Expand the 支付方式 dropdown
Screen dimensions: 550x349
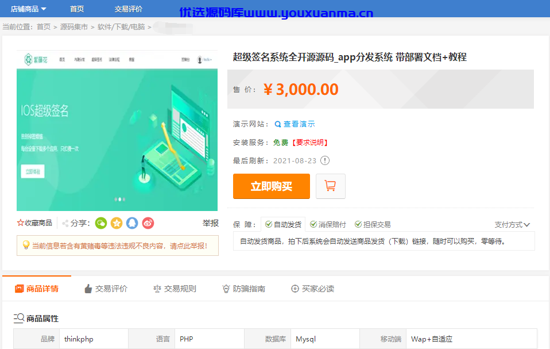coord(512,224)
